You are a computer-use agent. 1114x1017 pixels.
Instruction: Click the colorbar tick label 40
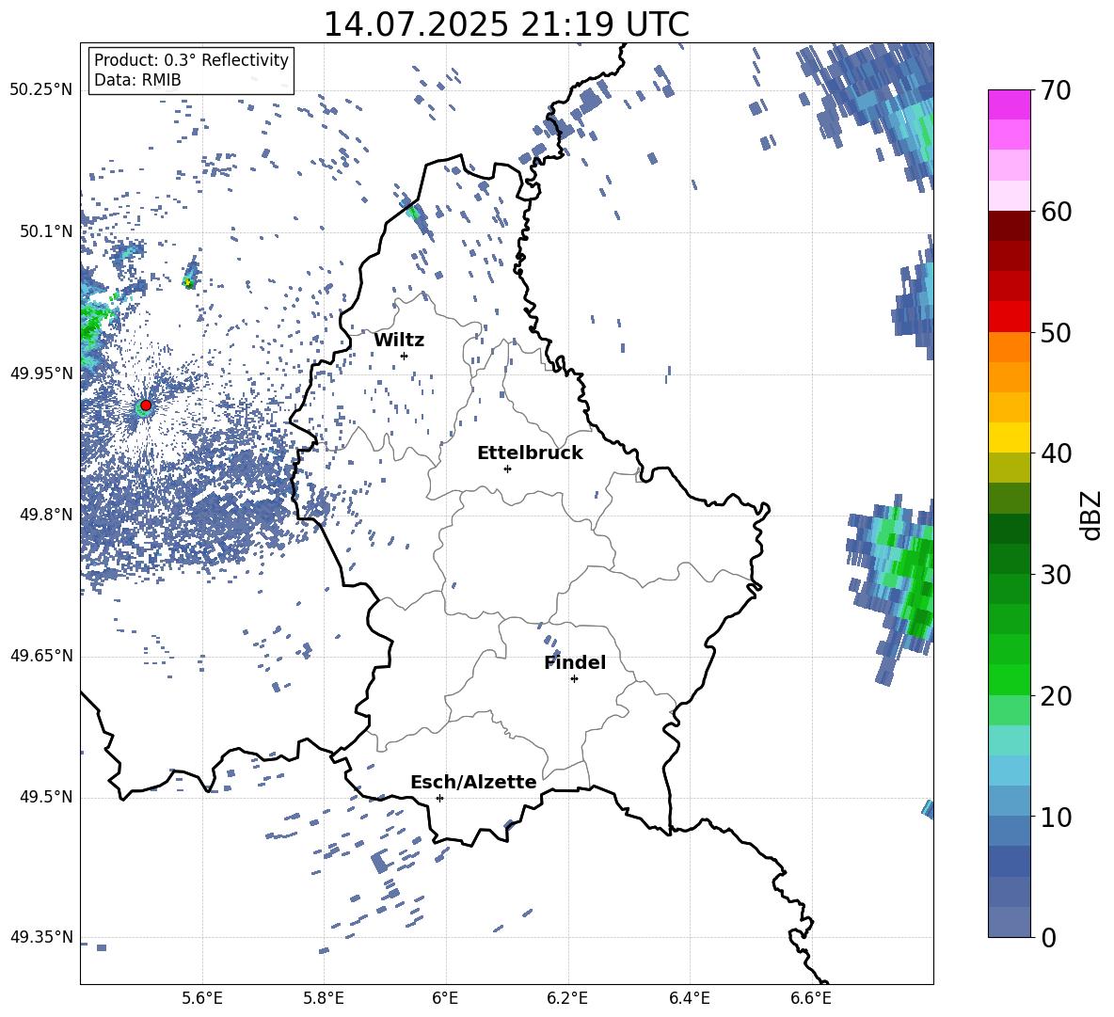pyautogui.click(x=1056, y=453)
